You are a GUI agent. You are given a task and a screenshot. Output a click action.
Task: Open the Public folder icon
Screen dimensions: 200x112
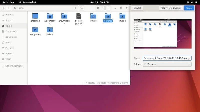point(122,16)
